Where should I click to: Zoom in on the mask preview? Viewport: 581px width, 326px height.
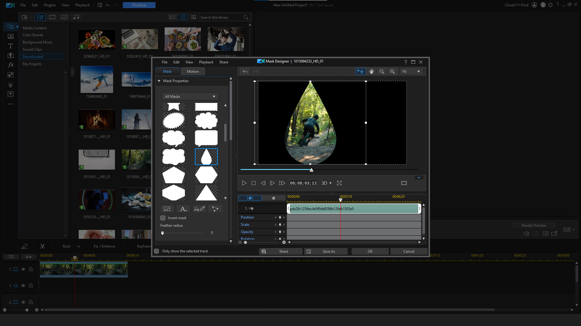392,71
